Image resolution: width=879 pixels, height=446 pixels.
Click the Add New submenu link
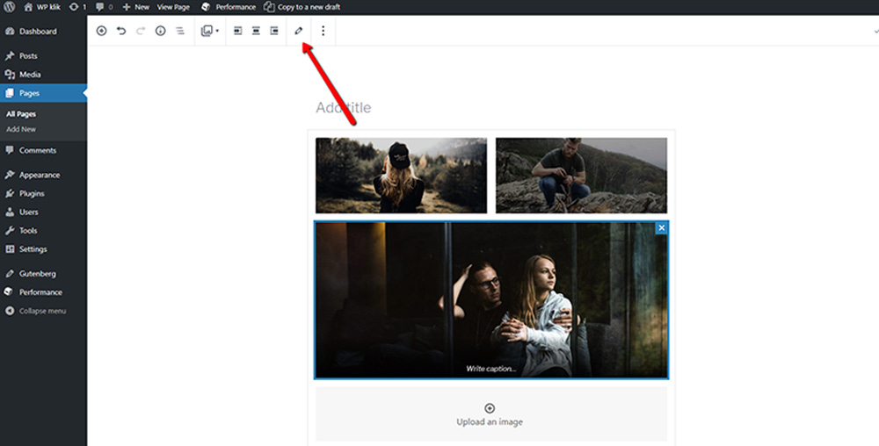21,129
